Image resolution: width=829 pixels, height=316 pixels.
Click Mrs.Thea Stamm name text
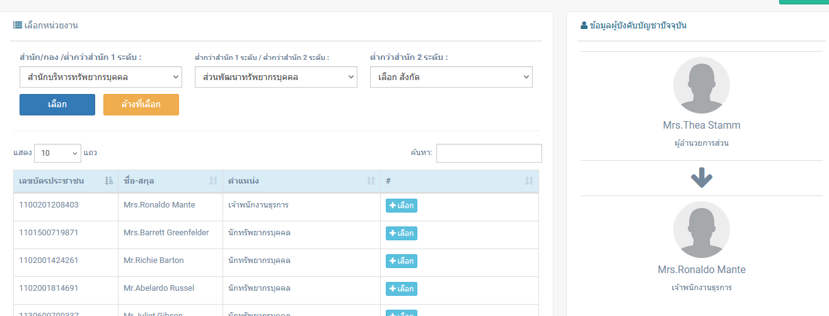click(702, 126)
